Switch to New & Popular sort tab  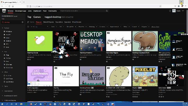point(49,22)
